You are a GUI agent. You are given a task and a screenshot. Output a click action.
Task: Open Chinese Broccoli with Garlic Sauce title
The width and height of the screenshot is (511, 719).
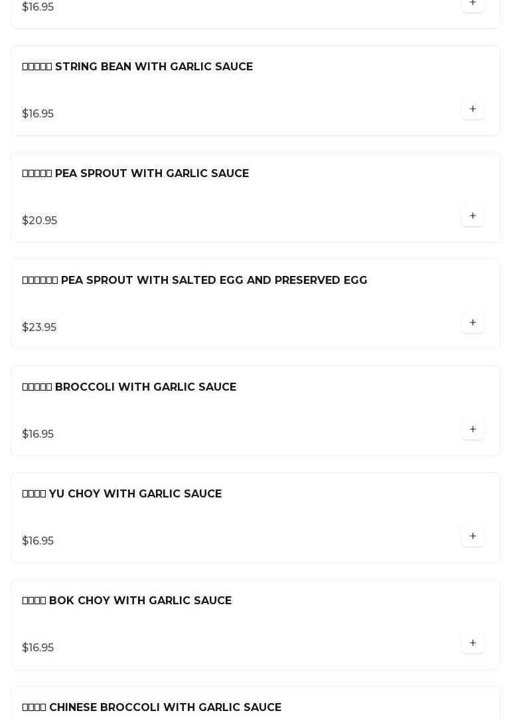click(151, 708)
